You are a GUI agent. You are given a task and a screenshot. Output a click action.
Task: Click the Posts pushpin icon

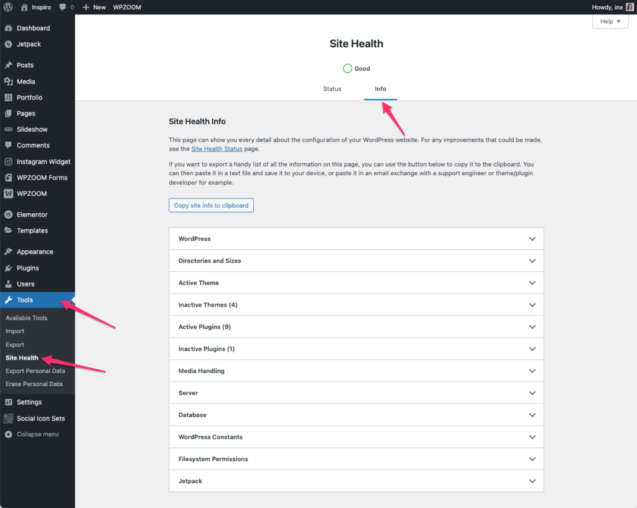point(8,65)
